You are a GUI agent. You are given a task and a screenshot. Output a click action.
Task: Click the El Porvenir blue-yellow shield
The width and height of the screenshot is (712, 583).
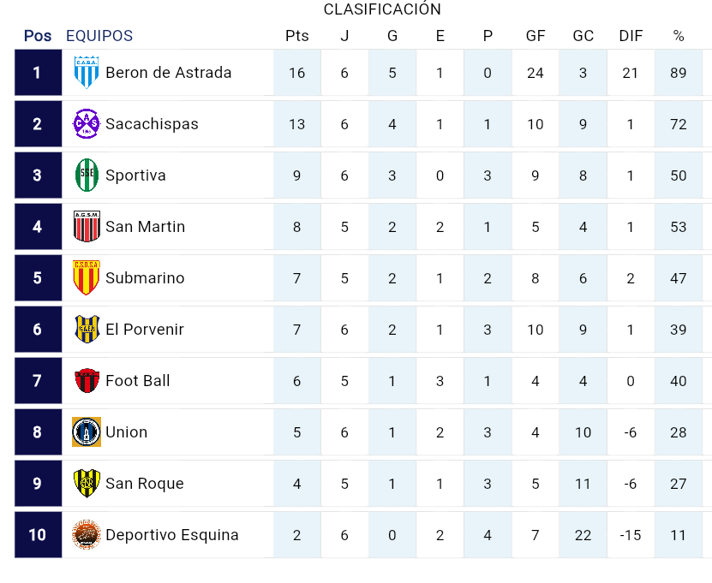click(87, 329)
